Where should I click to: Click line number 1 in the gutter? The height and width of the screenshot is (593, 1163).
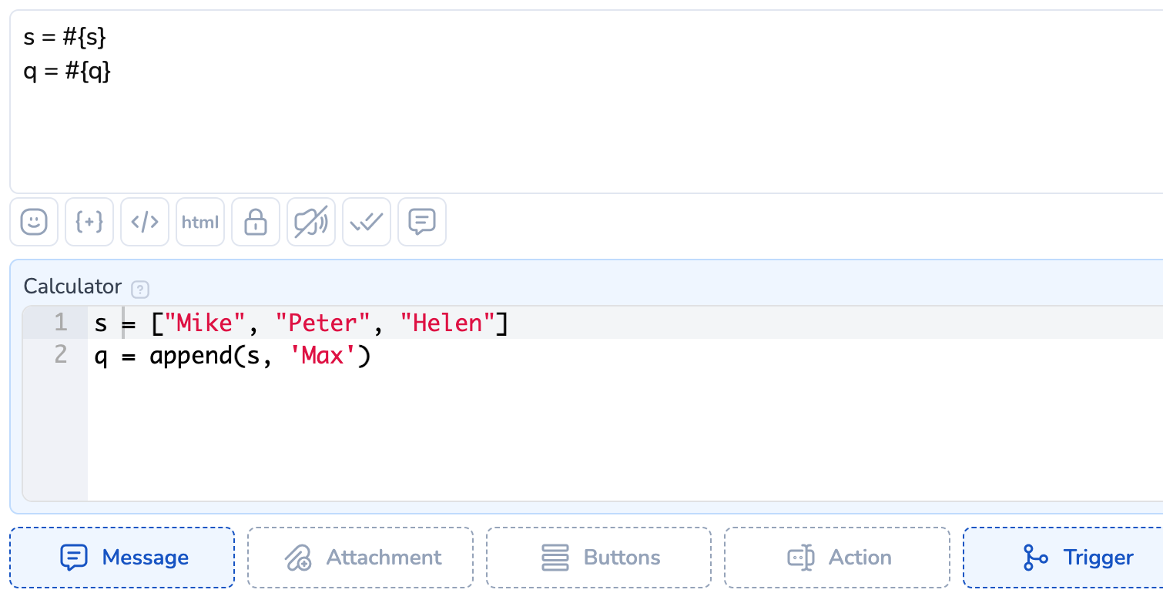pyautogui.click(x=61, y=323)
